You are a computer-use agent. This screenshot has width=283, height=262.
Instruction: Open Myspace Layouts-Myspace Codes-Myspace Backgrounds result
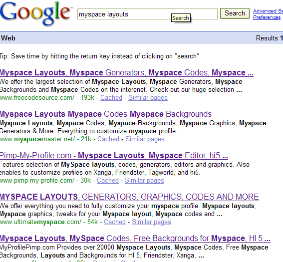pyautogui.click(x=106, y=114)
